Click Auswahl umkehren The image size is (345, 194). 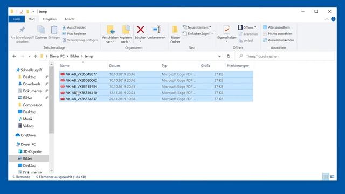click(x=279, y=40)
